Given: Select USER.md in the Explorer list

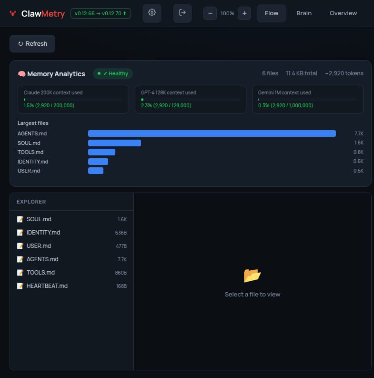Looking at the screenshot, I should click(x=39, y=246).
